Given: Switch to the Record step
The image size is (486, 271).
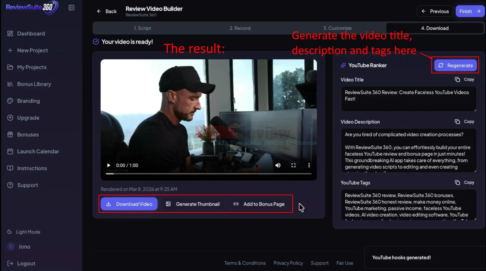Looking at the screenshot, I should pyautogui.click(x=240, y=28).
